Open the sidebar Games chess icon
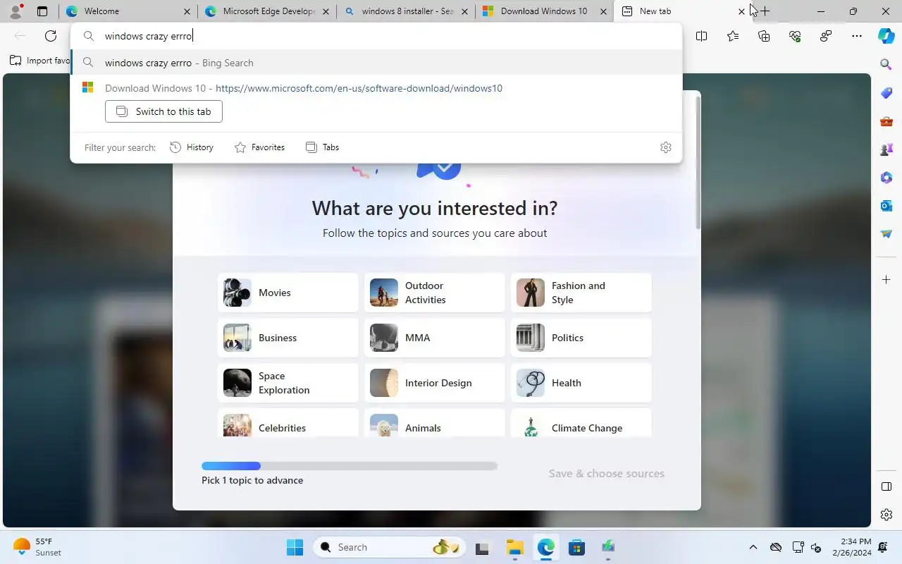 click(886, 149)
